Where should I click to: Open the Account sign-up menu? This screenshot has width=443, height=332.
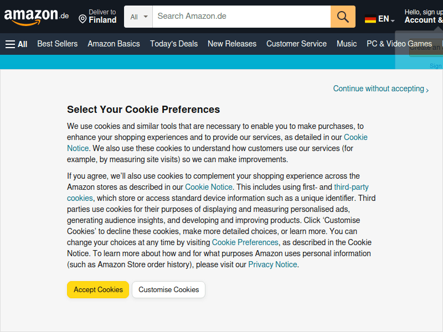pyautogui.click(x=424, y=16)
